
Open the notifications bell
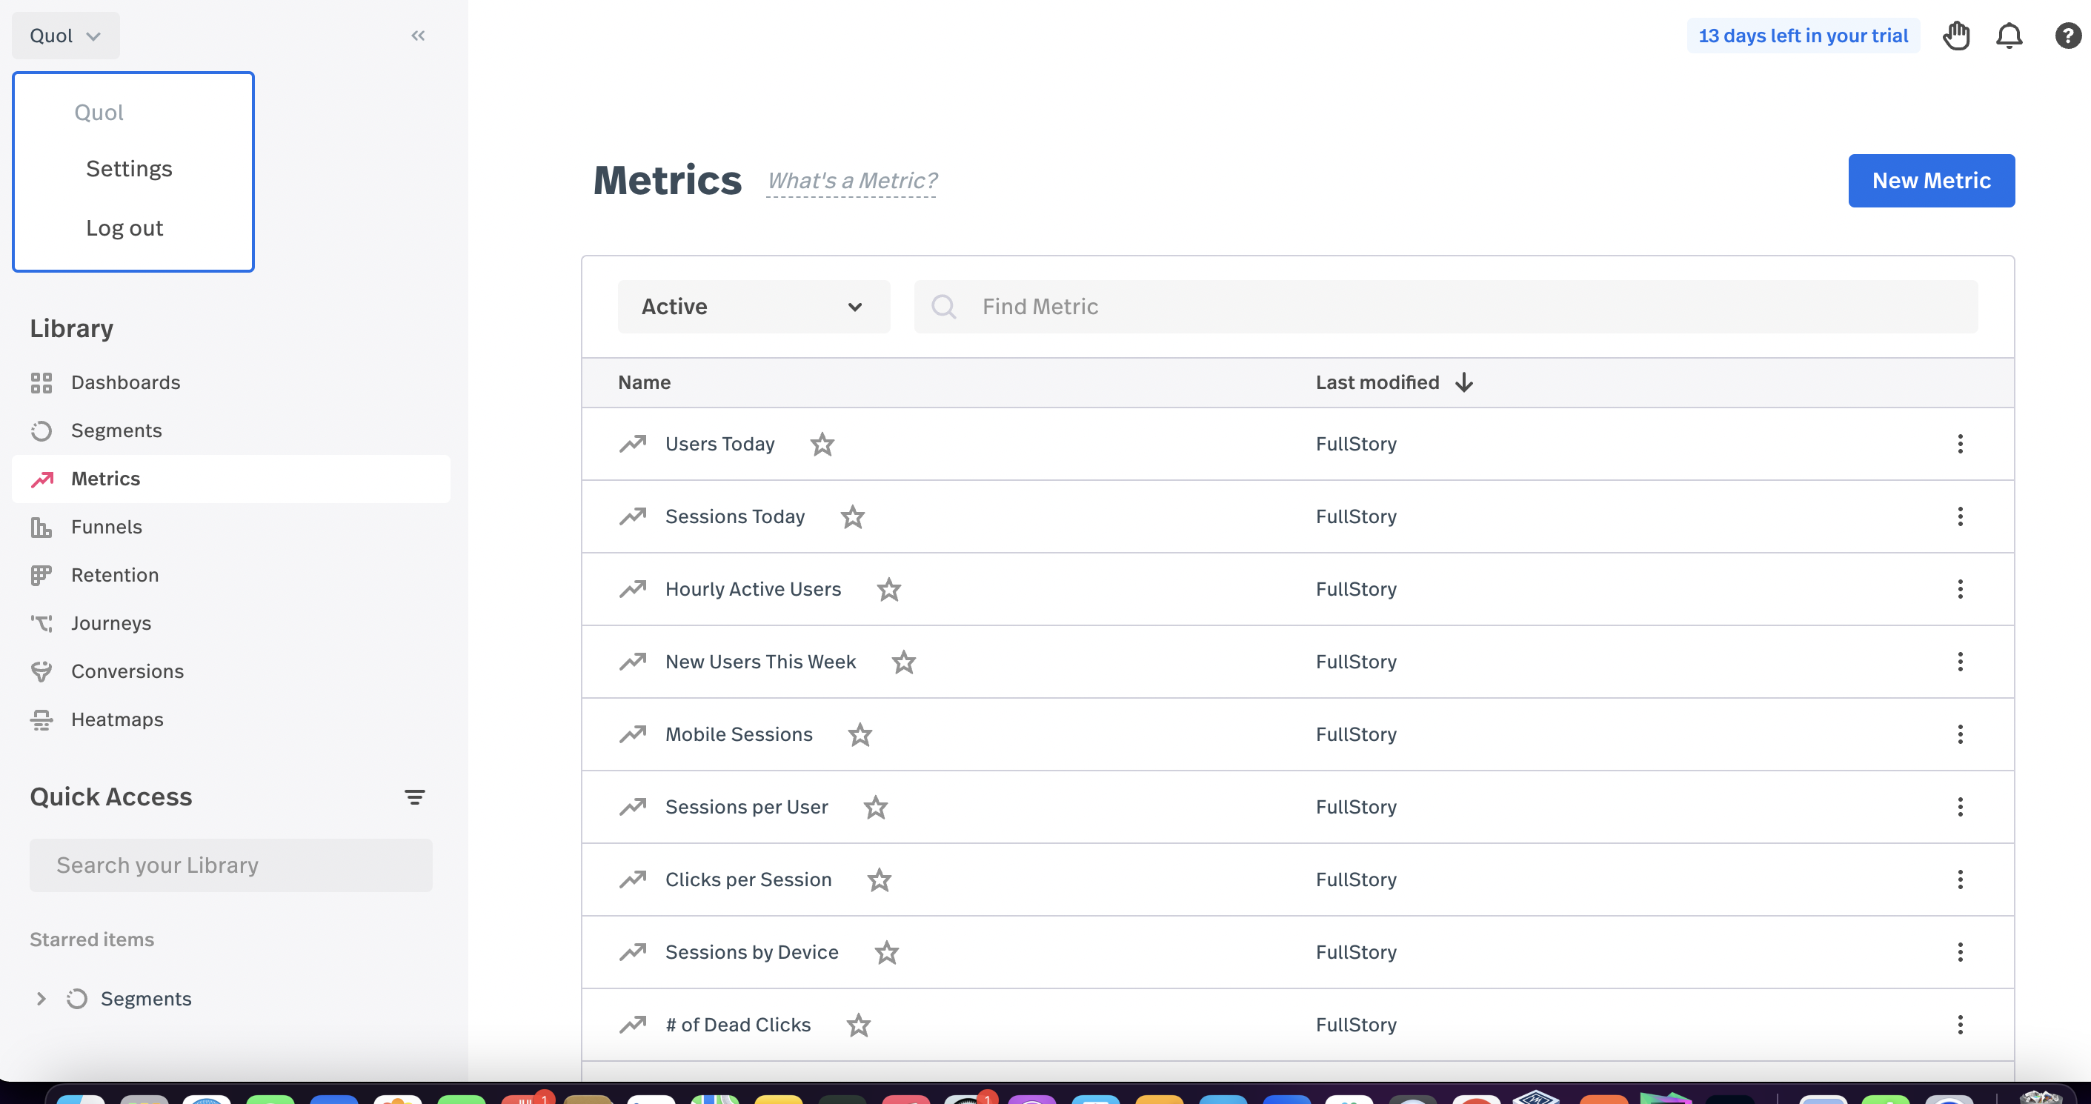[2008, 36]
